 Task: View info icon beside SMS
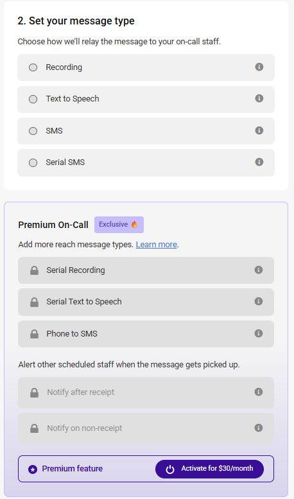click(259, 130)
